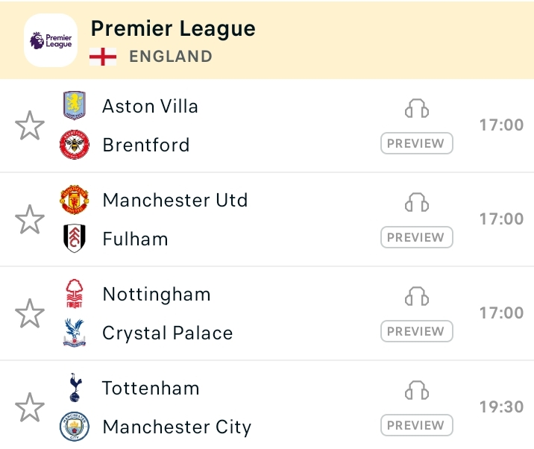The image size is (534, 449).
Task: Open PREVIEW for Nottingham vs Crystal Palace
Action: coord(416,331)
